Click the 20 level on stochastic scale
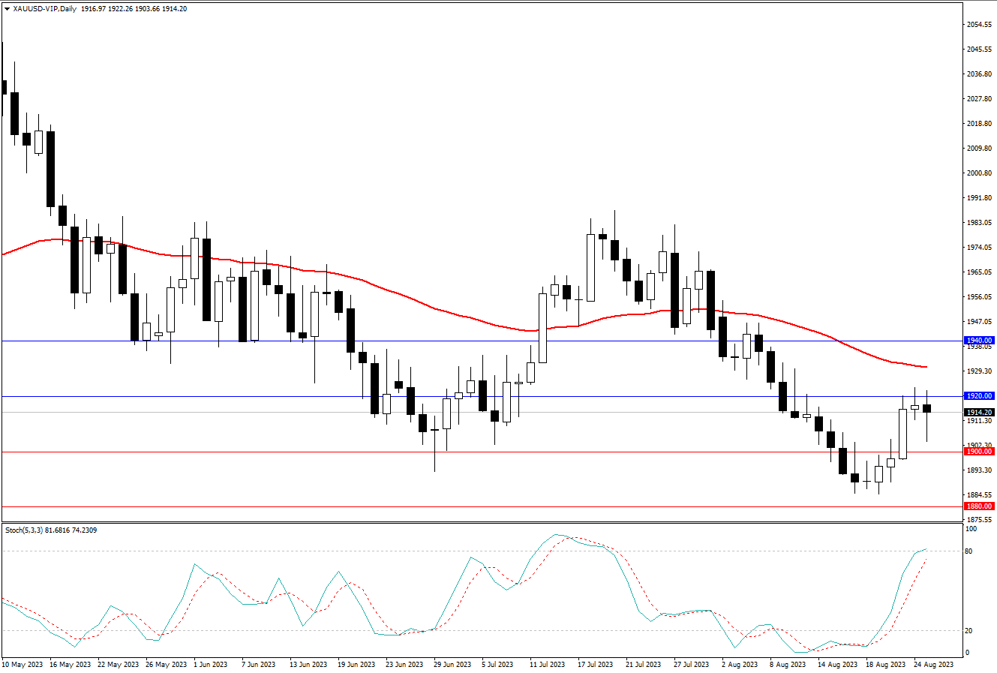Viewport: 997px width, 673px height. click(968, 630)
